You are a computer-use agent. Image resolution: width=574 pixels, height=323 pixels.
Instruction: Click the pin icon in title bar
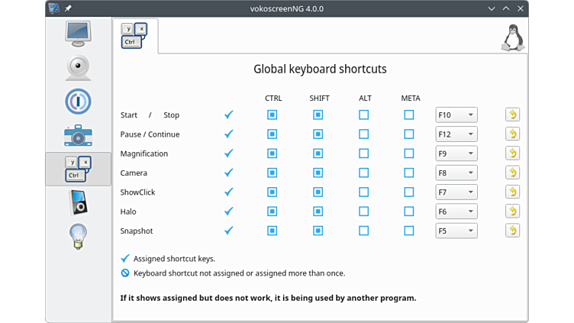[68, 8]
